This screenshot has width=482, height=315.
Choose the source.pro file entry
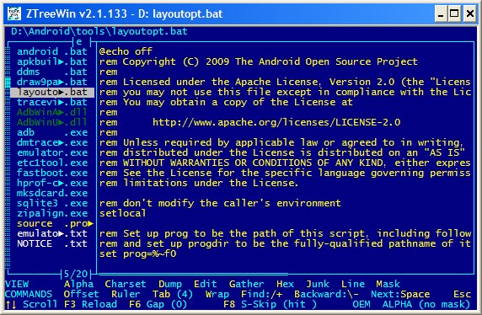pyautogui.click(x=55, y=223)
